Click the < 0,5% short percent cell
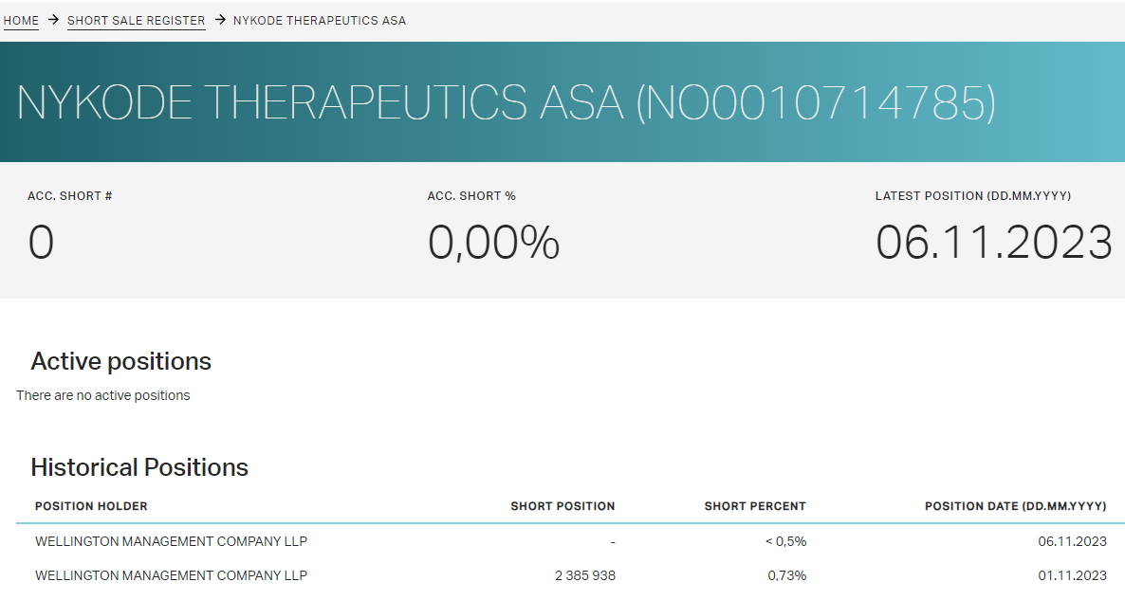 pyautogui.click(x=785, y=541)
